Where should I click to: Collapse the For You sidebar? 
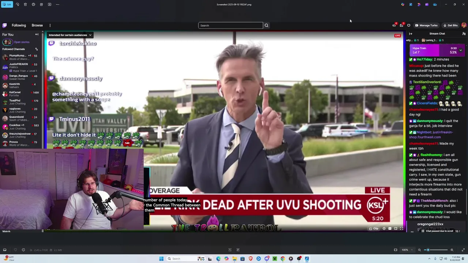pyautogui.click(x=37, y=34)
